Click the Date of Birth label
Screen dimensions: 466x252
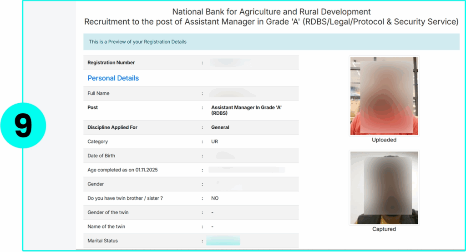[101, 156]
